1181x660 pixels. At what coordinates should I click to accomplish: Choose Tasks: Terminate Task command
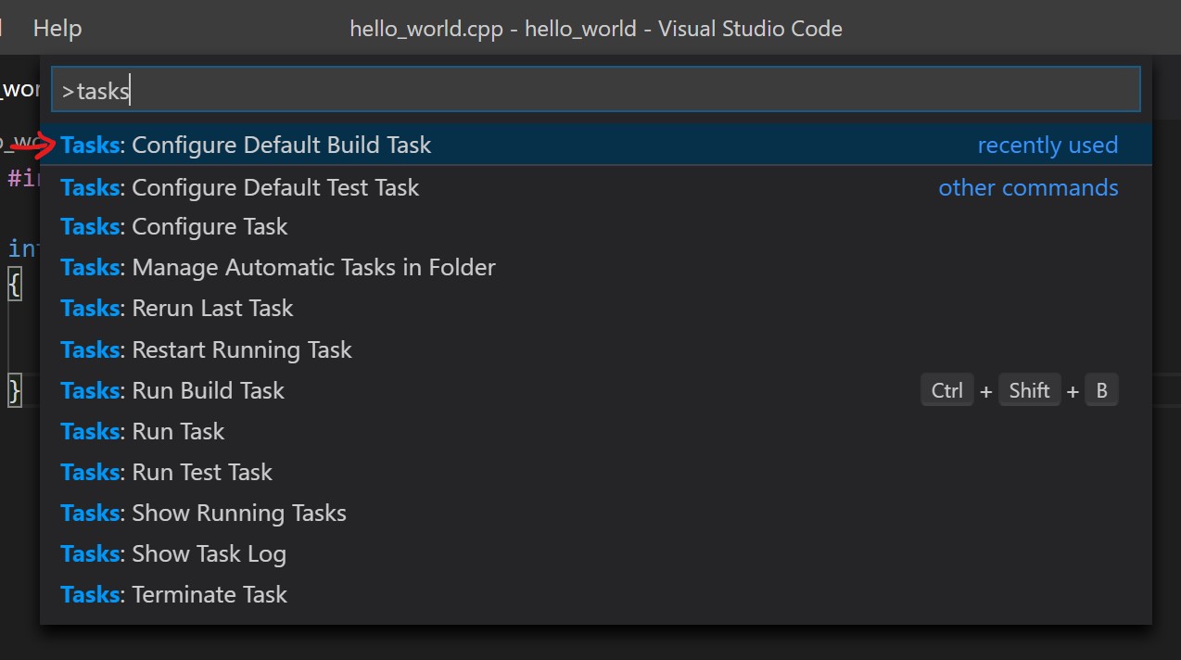click(x=174, y=595)
